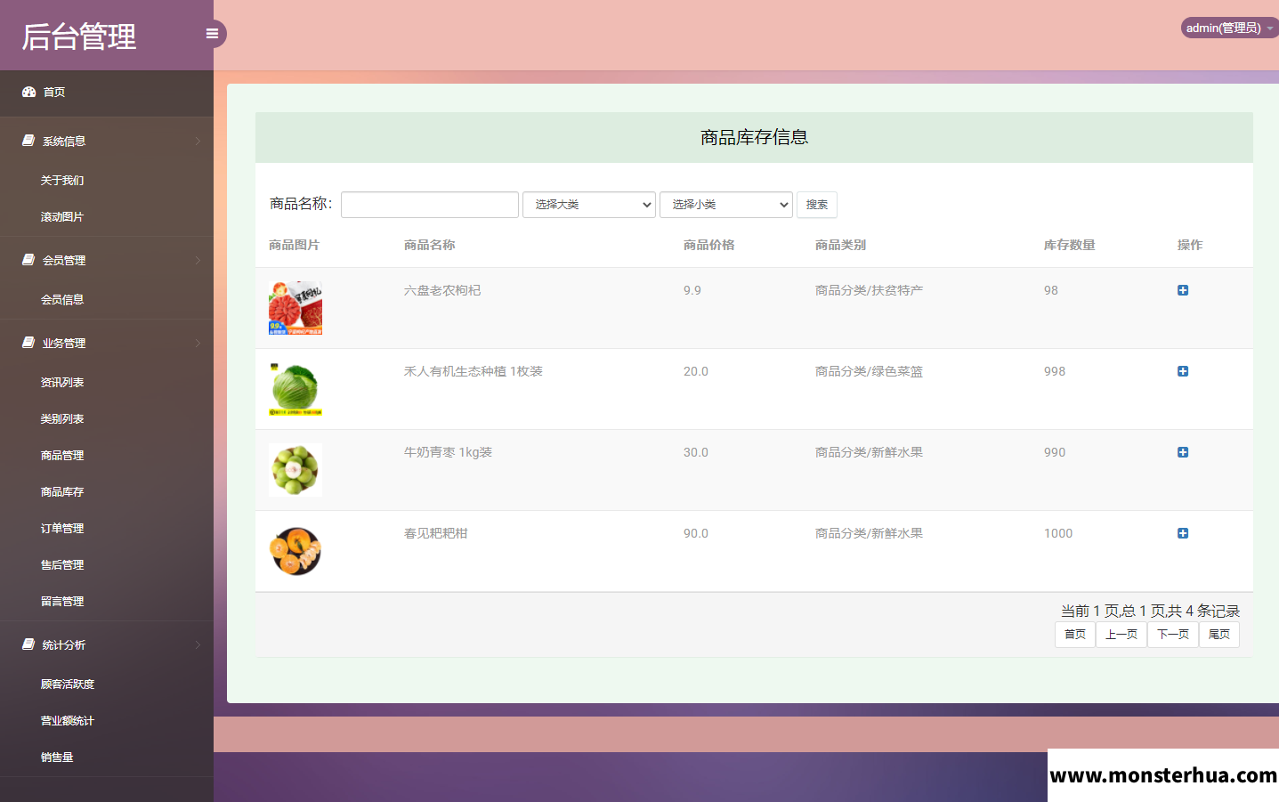Screen dimensions: 1279x802
Task: Click book icon beside 会员管理
Action: pos(28,260)
